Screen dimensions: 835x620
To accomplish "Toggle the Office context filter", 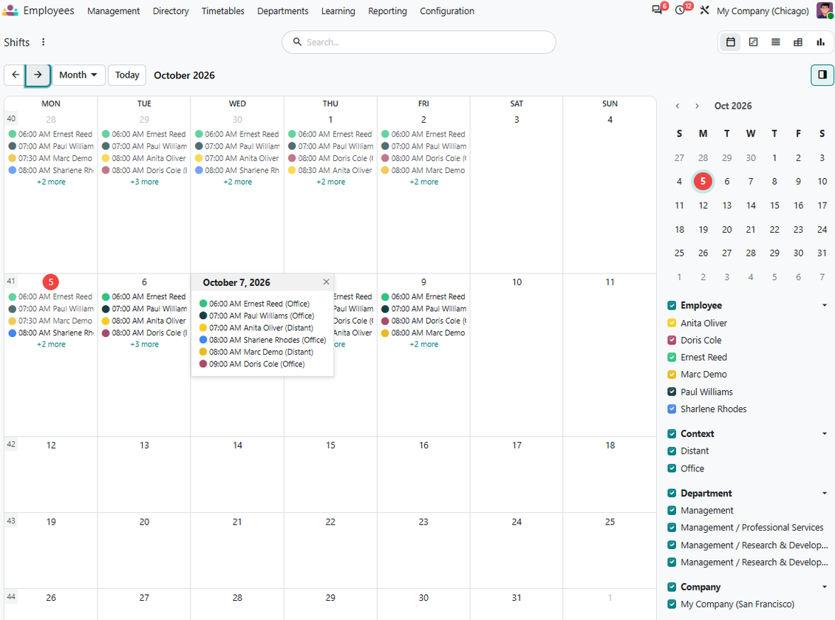I will click(x=672, y=469).
